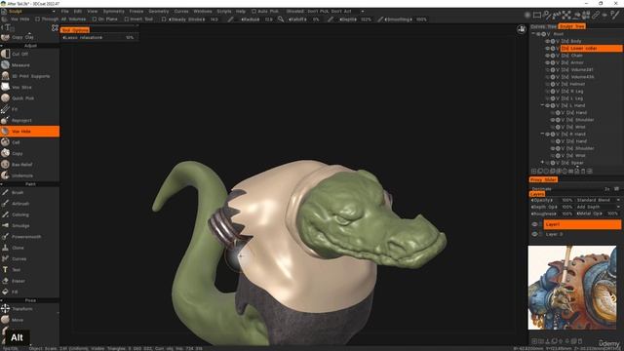Open the Symmetry menu
The width and height of the screenshot is (624, 351).
tap(113, 12)
